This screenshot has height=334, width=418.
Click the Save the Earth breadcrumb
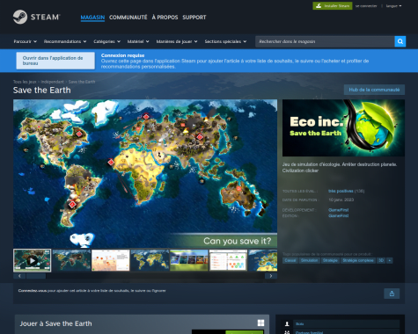point(82,82)
